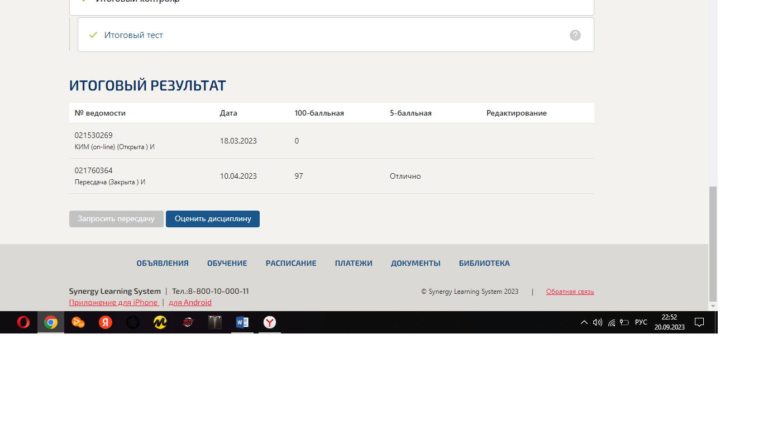Screen dimensions: 763x429
Task: Click the date 10.04.2023 cell
Action: [x=239, y=176]
